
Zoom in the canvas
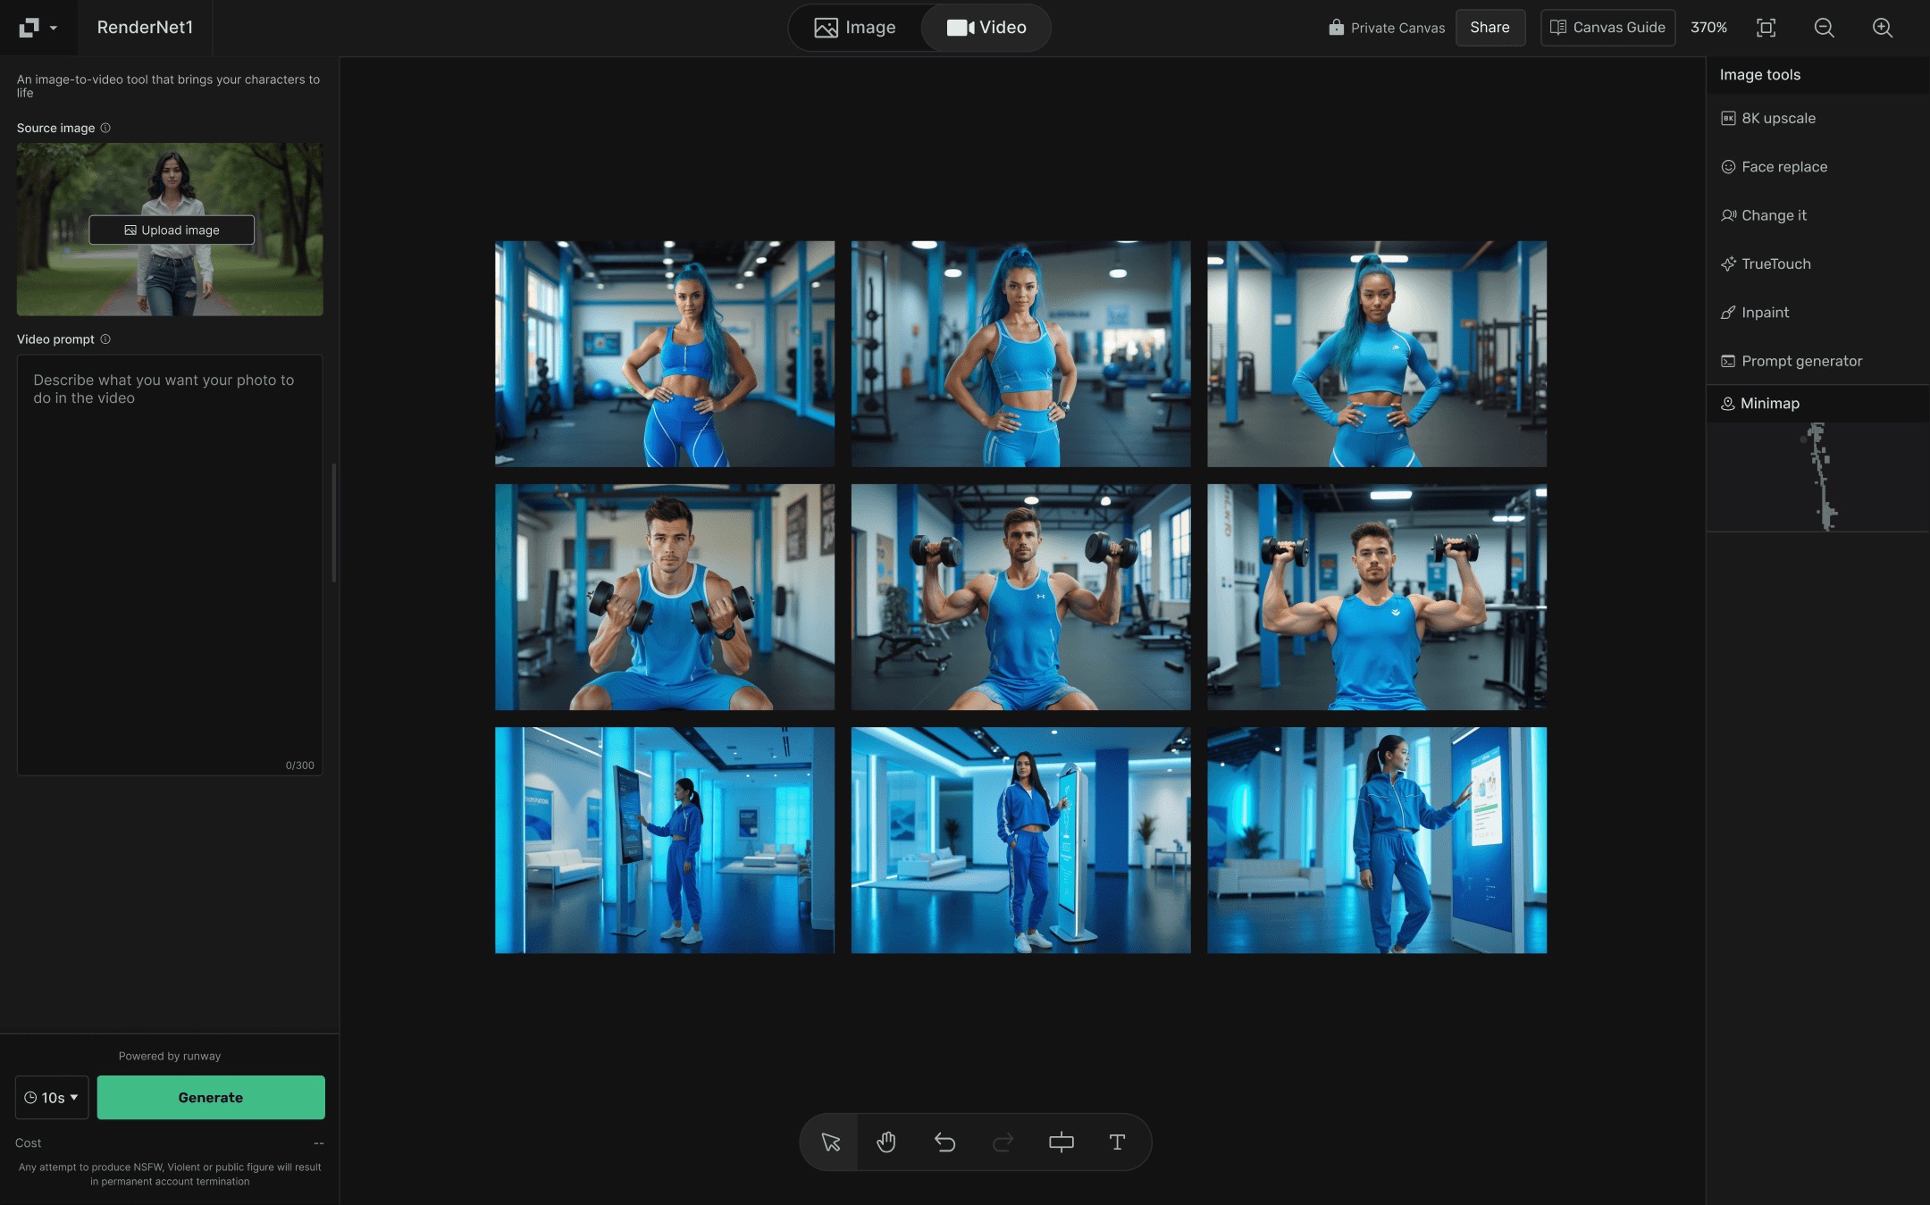click(x=1882, y=28)
